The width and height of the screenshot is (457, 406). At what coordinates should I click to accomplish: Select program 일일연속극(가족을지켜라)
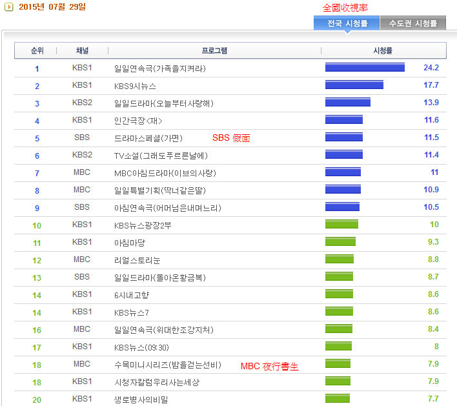click(160, 68)
